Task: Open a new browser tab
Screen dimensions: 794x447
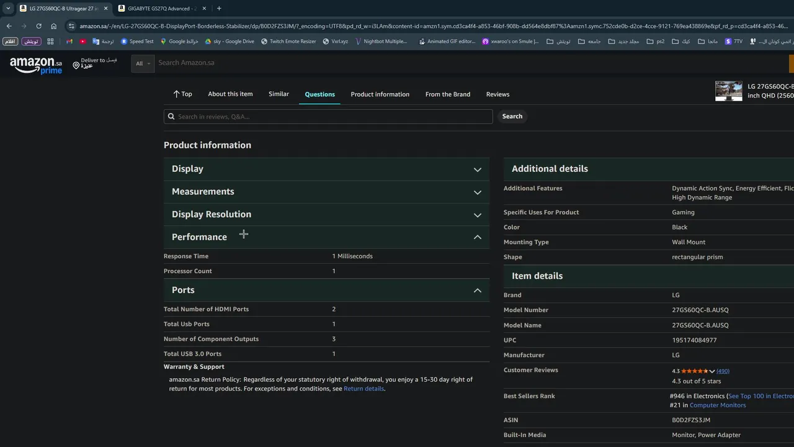Action: [x=219, y=8]
